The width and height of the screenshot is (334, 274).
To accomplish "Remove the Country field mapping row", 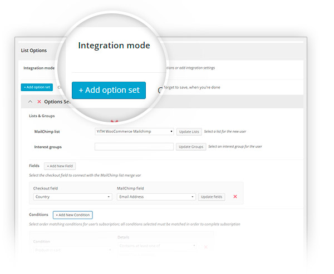I will point(235,197).
